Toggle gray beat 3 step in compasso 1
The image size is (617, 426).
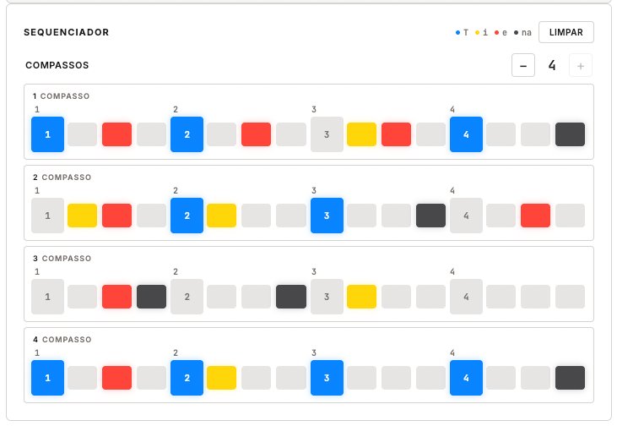326,134
